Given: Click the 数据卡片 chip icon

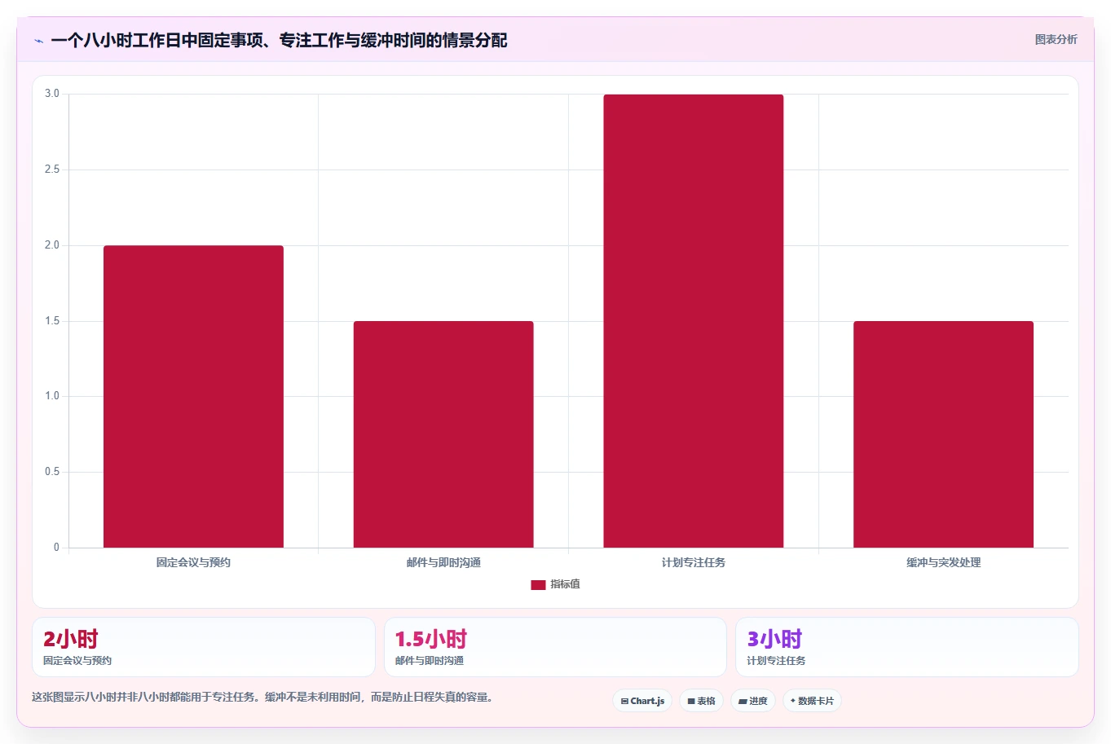Looking at the screenshot, I should 792,701.
